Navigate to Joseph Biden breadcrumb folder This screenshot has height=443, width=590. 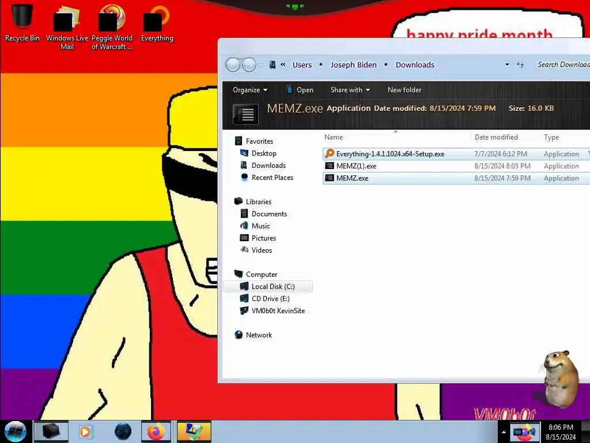[353, 65]
